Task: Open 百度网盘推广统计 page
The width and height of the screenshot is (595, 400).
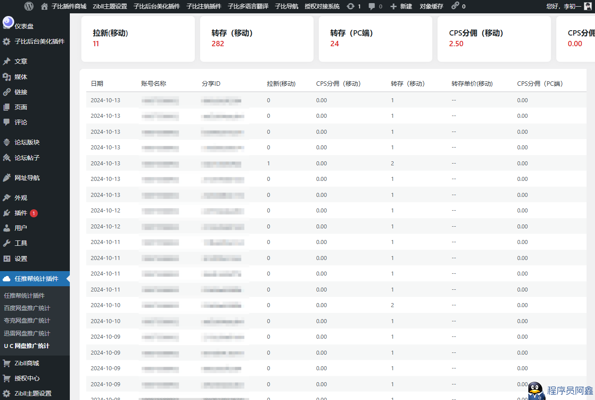Action: (x=27, y=308)
